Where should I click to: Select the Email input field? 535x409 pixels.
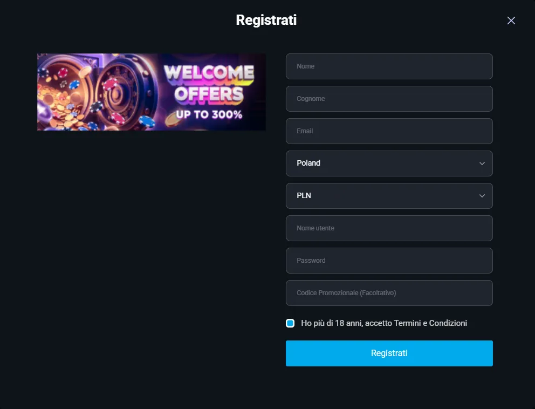(x=389, y=131)
